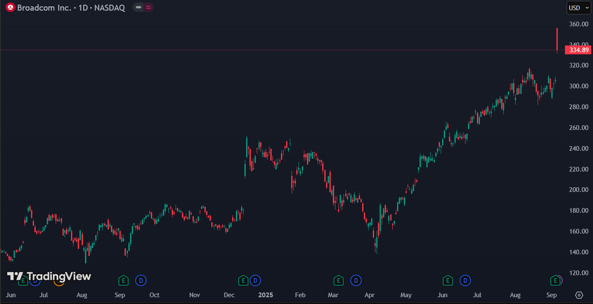
Task: Click the Feb label on time axis
Action: coord(300,295)
